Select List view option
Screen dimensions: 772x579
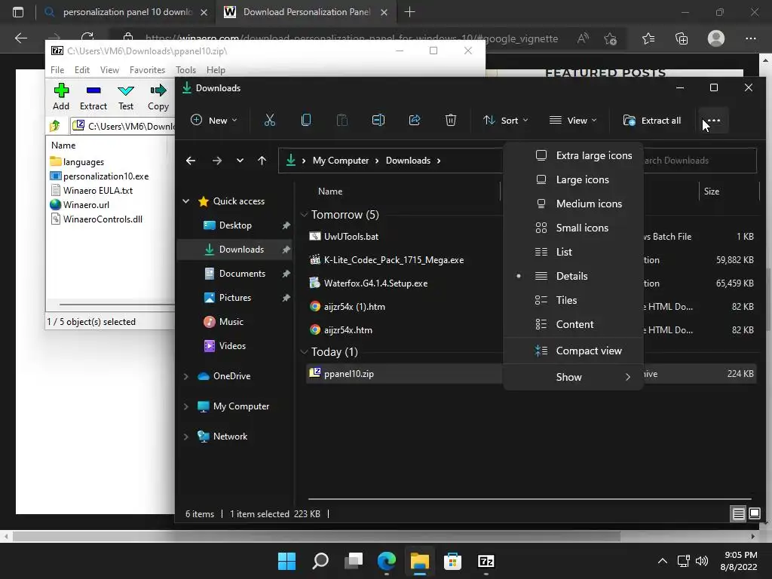(574, 252)
